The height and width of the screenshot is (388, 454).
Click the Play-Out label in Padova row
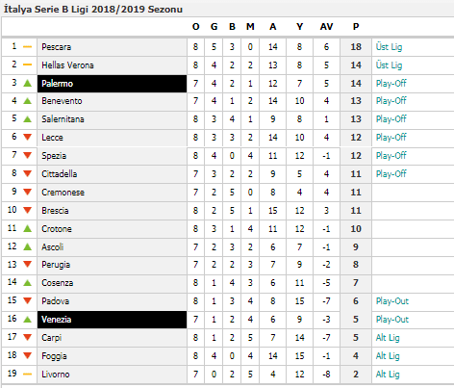392,301
